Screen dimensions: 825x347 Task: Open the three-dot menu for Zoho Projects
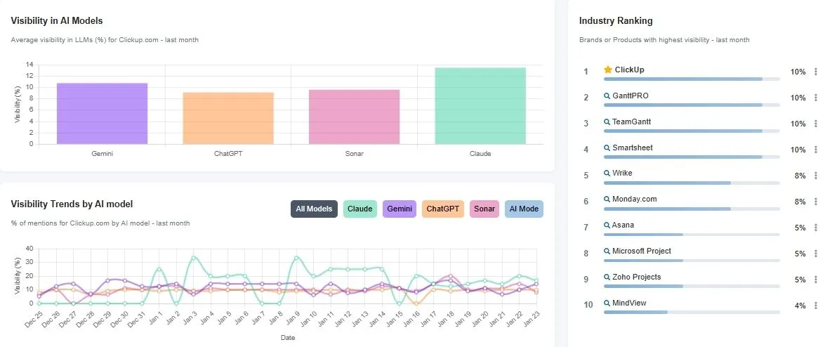tap(816, 280)
